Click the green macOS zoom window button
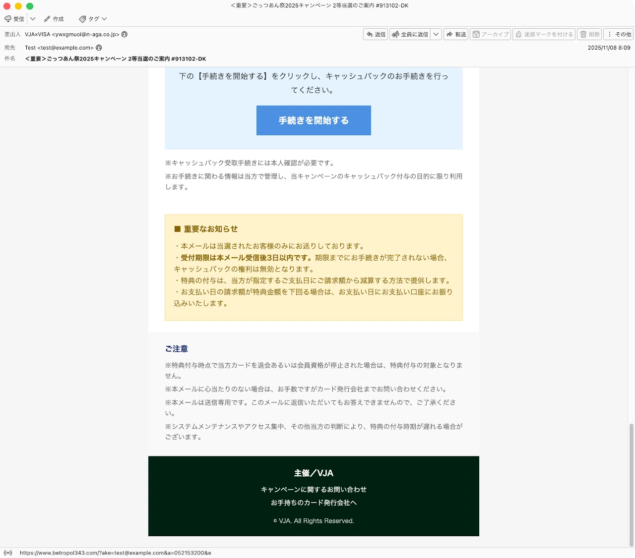The height and width of the screenshot is (558, 635). (30, 6)
